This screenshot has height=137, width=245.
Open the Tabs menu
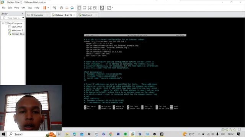30,8
